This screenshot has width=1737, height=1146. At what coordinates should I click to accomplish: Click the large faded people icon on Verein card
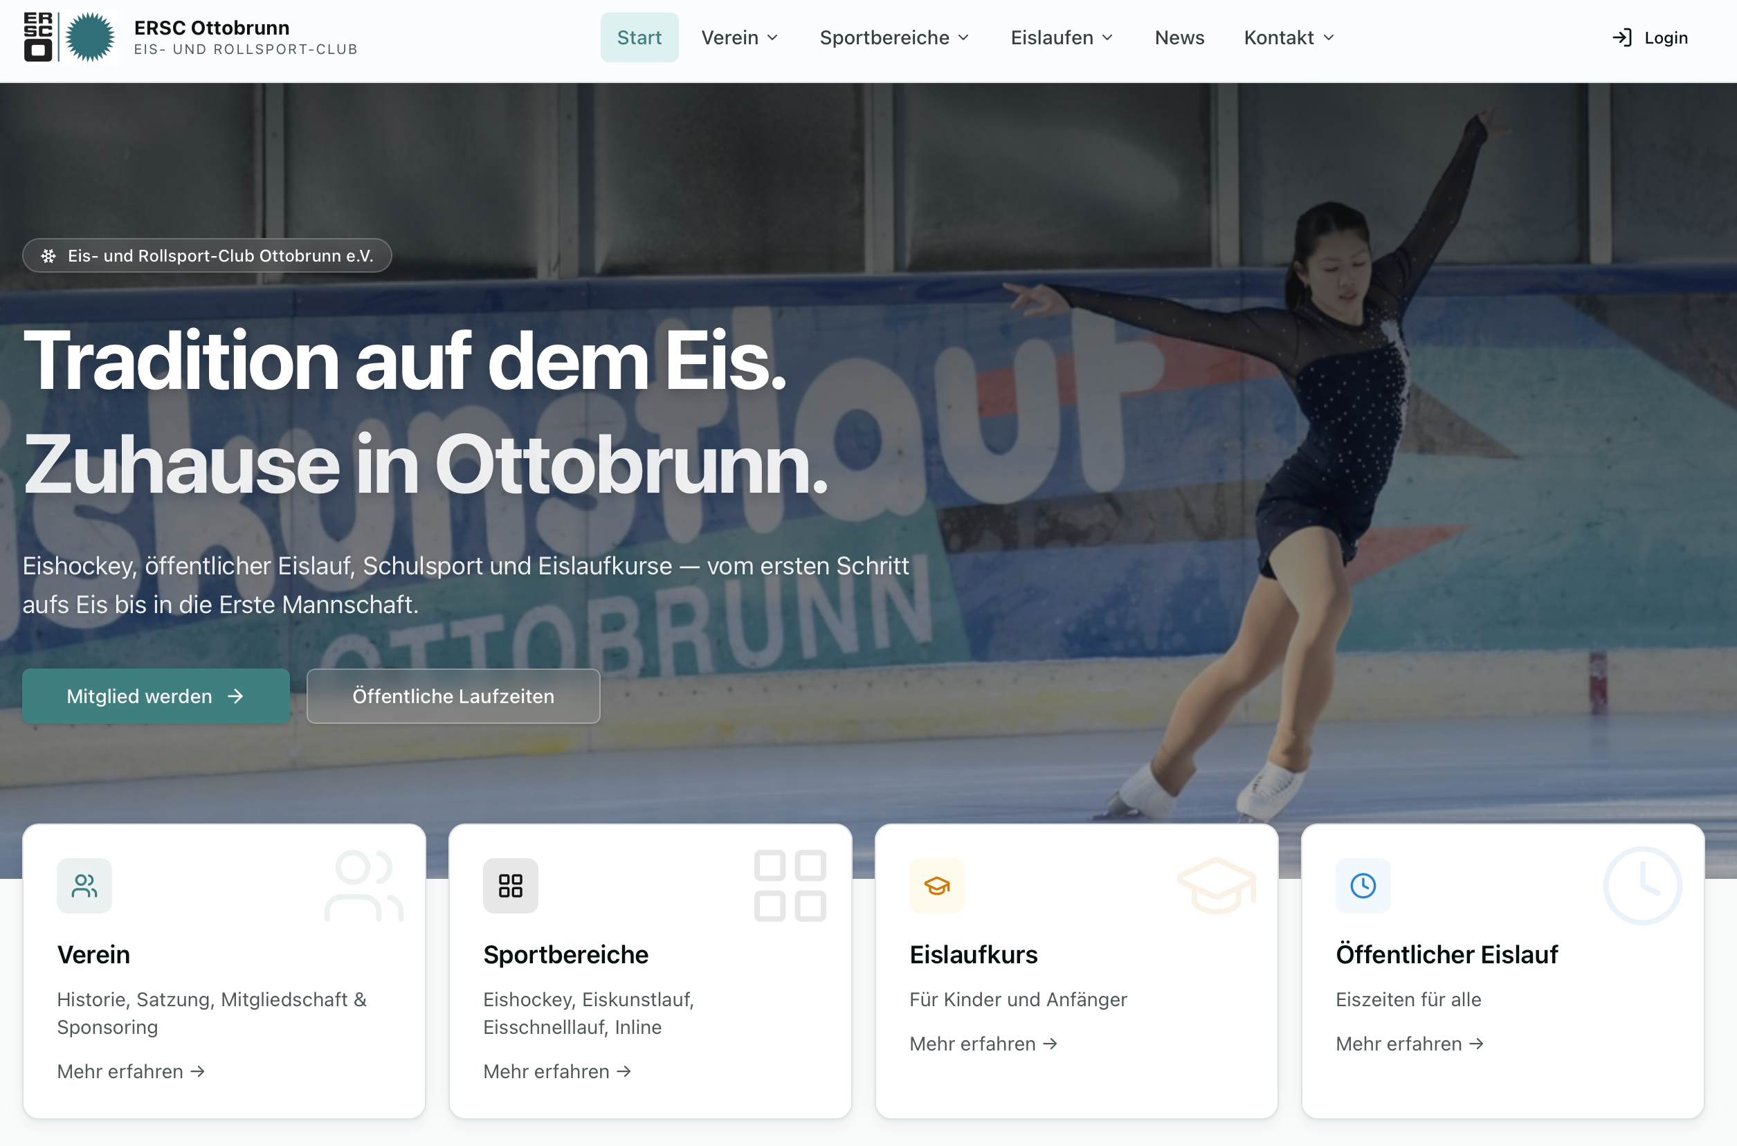pos(364,885)
